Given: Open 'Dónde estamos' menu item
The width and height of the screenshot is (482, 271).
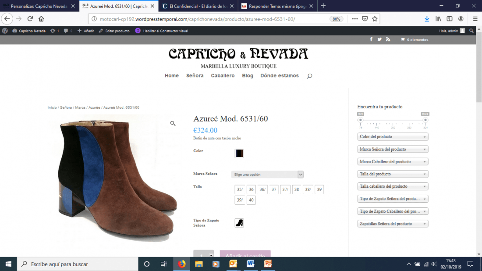Looking at the screenshot, I should point(280,76).
